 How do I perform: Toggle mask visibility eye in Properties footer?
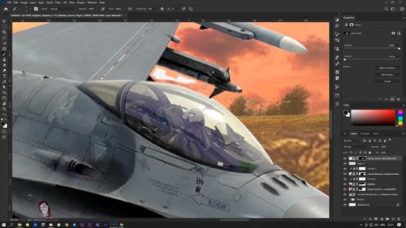(392, 99)
